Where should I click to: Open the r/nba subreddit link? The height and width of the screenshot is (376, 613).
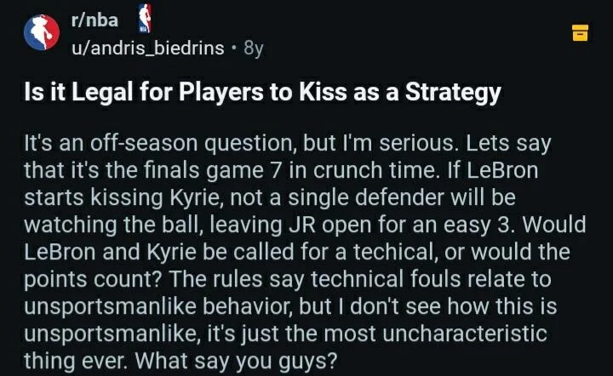tap(95, 20)
